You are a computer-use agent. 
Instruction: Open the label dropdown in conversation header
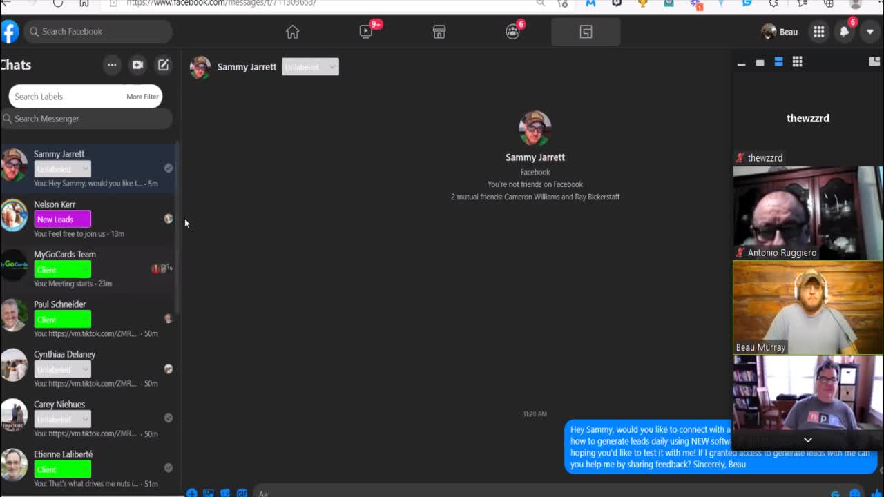pos(310,67)
